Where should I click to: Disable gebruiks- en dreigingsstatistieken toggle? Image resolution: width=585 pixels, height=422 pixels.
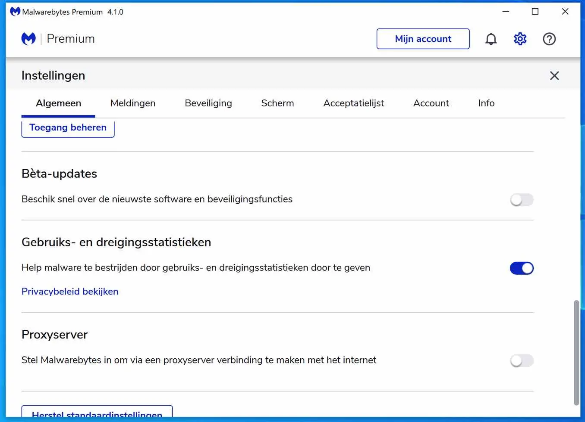tap(522, 268)
